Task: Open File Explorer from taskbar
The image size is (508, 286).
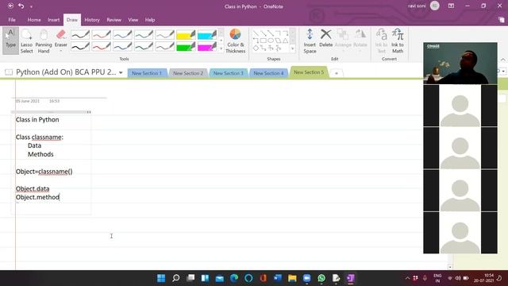Action: point(292,278)
